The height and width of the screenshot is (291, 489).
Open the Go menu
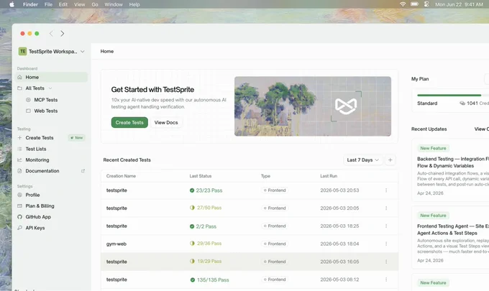(x=95, y=4)
